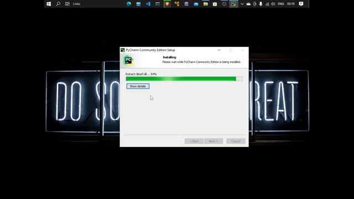Open the volume speaker tray icon

click(x=273, y=4)
